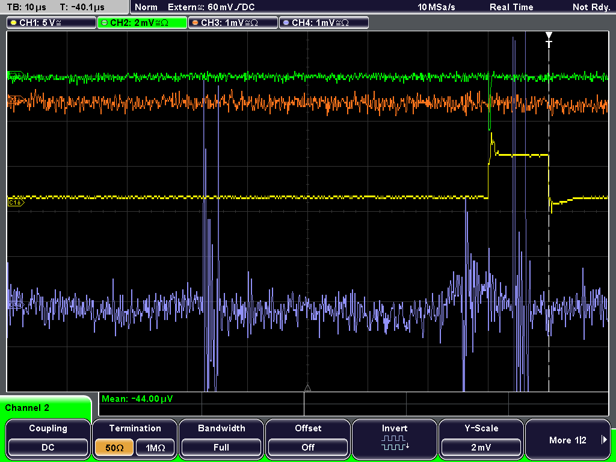Click the 10 MSa/s sample rate readout
616x462 pixels.
[436, 7]
